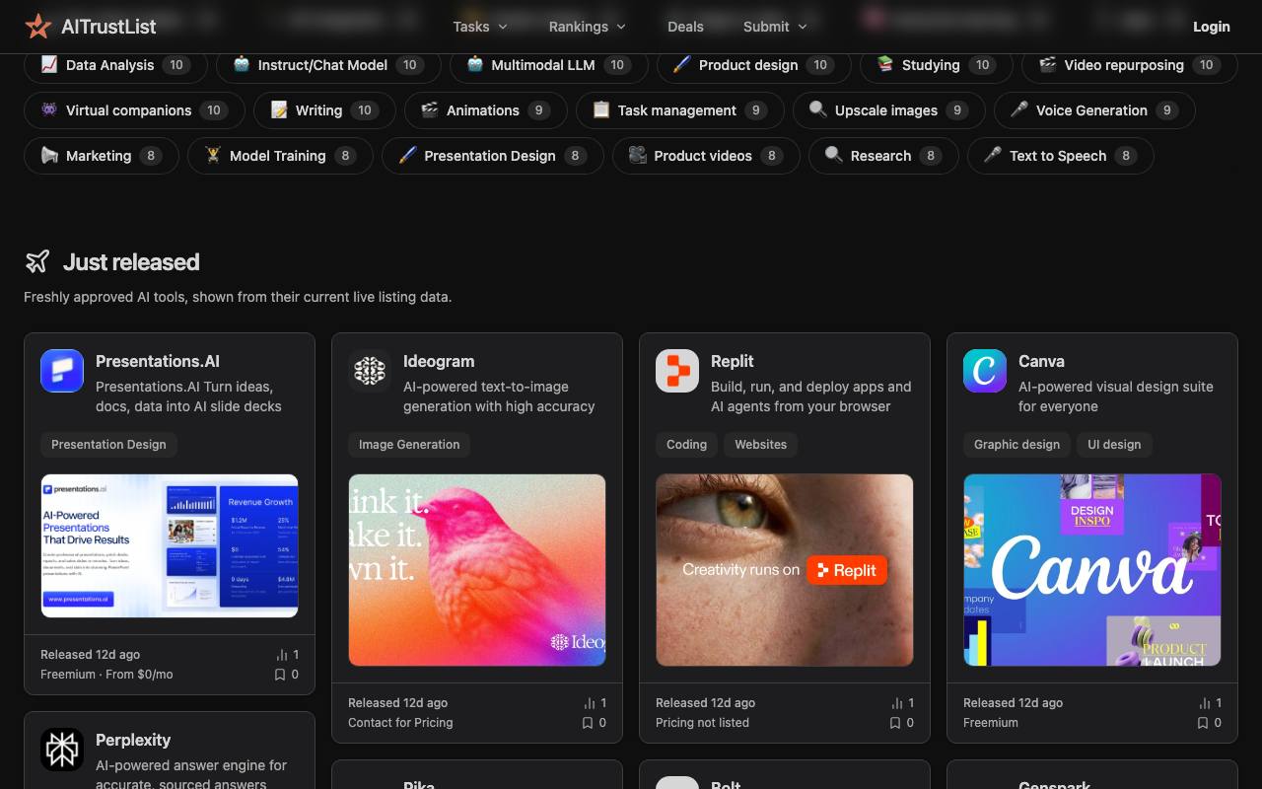Expand the Tasks dropdown menu

coord(480,27)
